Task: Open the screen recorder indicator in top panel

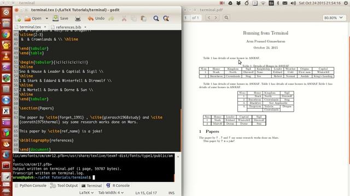Action: tap(222, 3)
